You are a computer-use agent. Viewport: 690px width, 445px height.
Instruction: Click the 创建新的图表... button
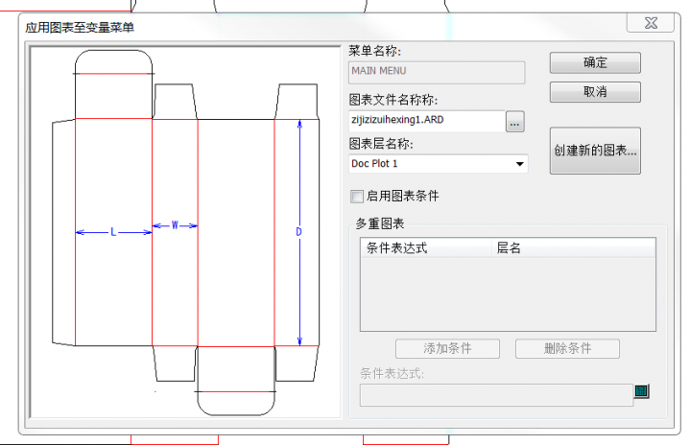tap(595, 151)
